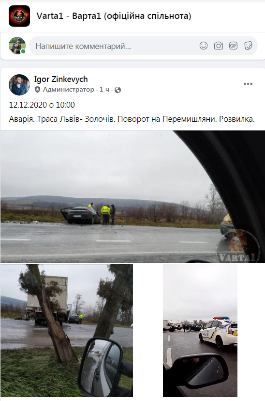Click the public globe privacy icon
Image resolution: width=265 pixels, height=401 pixels.
118,90
